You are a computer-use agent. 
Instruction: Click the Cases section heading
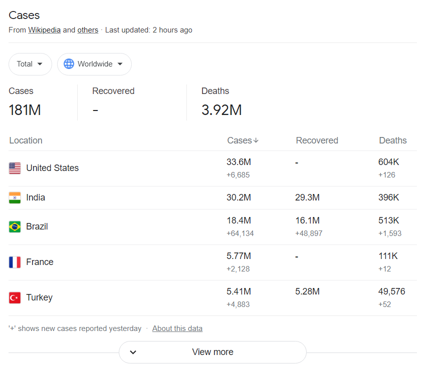click(24, 15)
